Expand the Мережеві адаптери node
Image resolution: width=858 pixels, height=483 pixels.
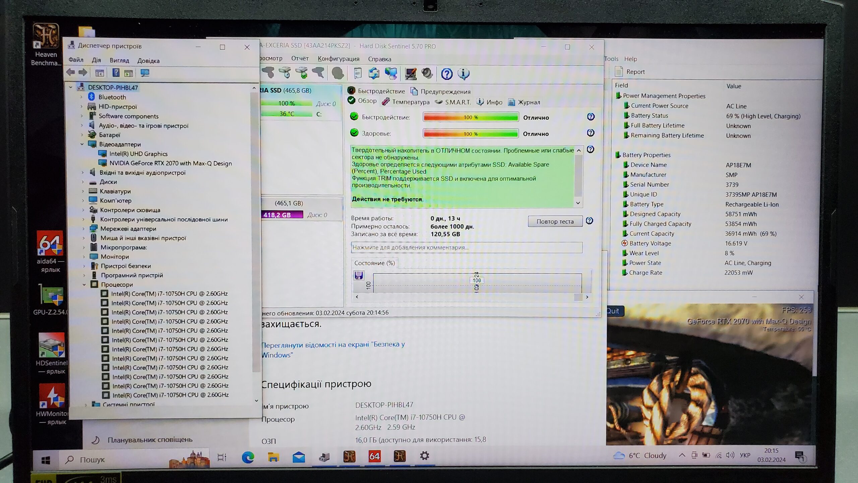click(x=83, y=229)
